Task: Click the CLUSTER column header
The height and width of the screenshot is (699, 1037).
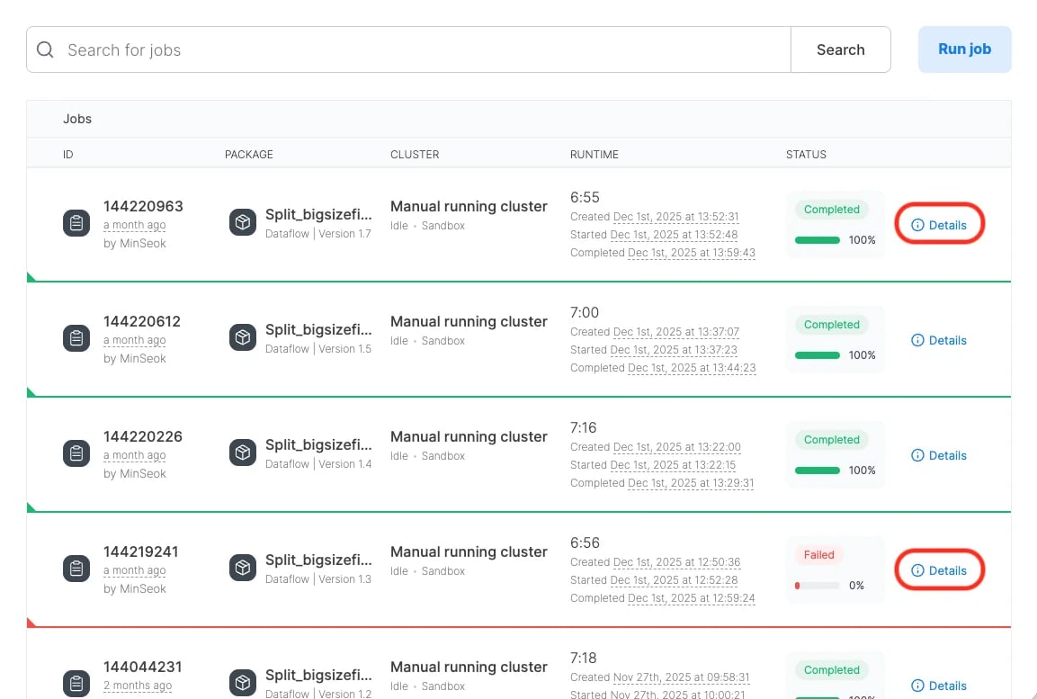Action: pos(414,154)
